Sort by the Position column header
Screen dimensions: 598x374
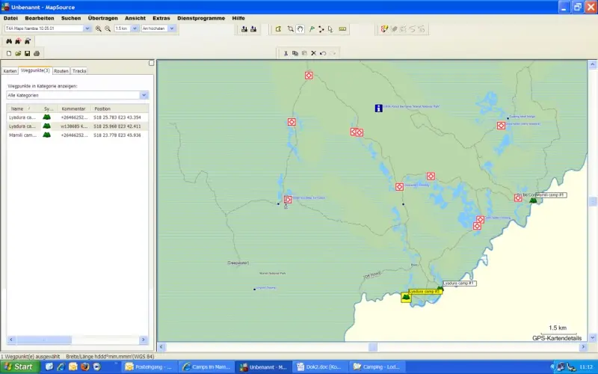(x=120, y=108)
